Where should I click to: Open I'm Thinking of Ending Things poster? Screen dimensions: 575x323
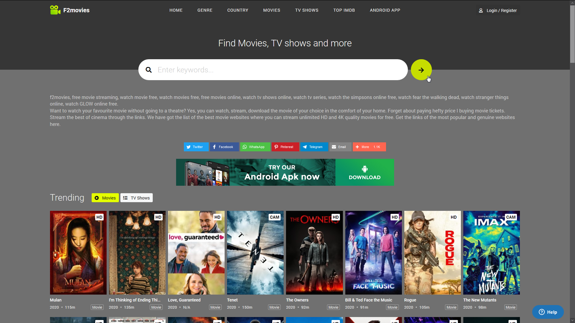coord(137,253)
